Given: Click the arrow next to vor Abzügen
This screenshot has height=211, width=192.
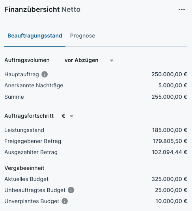Looking at the screenshot, I should pyautogui.click(x=112, y=60).
